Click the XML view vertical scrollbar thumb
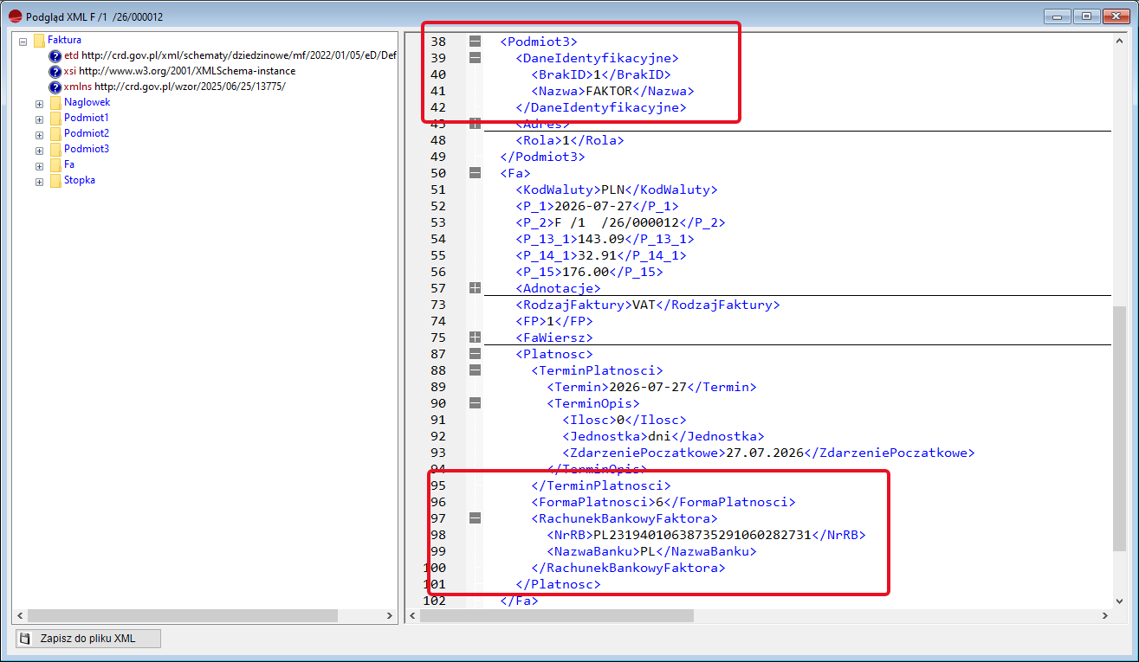Viewport: 1139px width, 662px height. [1118, 428]
